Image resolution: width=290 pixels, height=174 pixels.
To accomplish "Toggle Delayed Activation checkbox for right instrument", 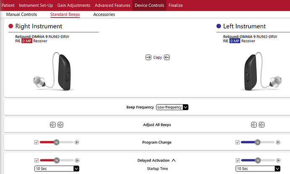I will click(37, 160).
